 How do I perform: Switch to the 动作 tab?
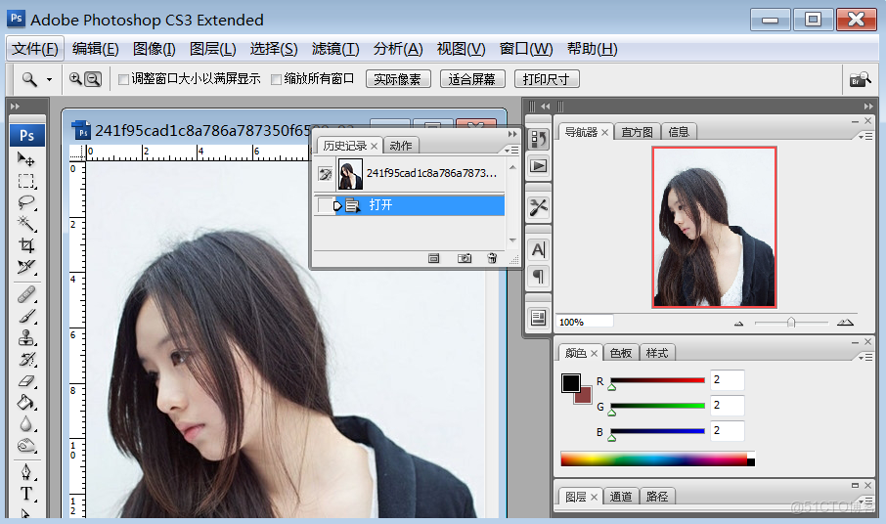pyautogui.click(x=401, y=146)
